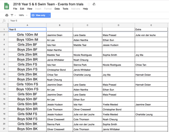Click Noah Cheung in row 11
Viewport: 169px width, 132px height.
pos(60,79)
